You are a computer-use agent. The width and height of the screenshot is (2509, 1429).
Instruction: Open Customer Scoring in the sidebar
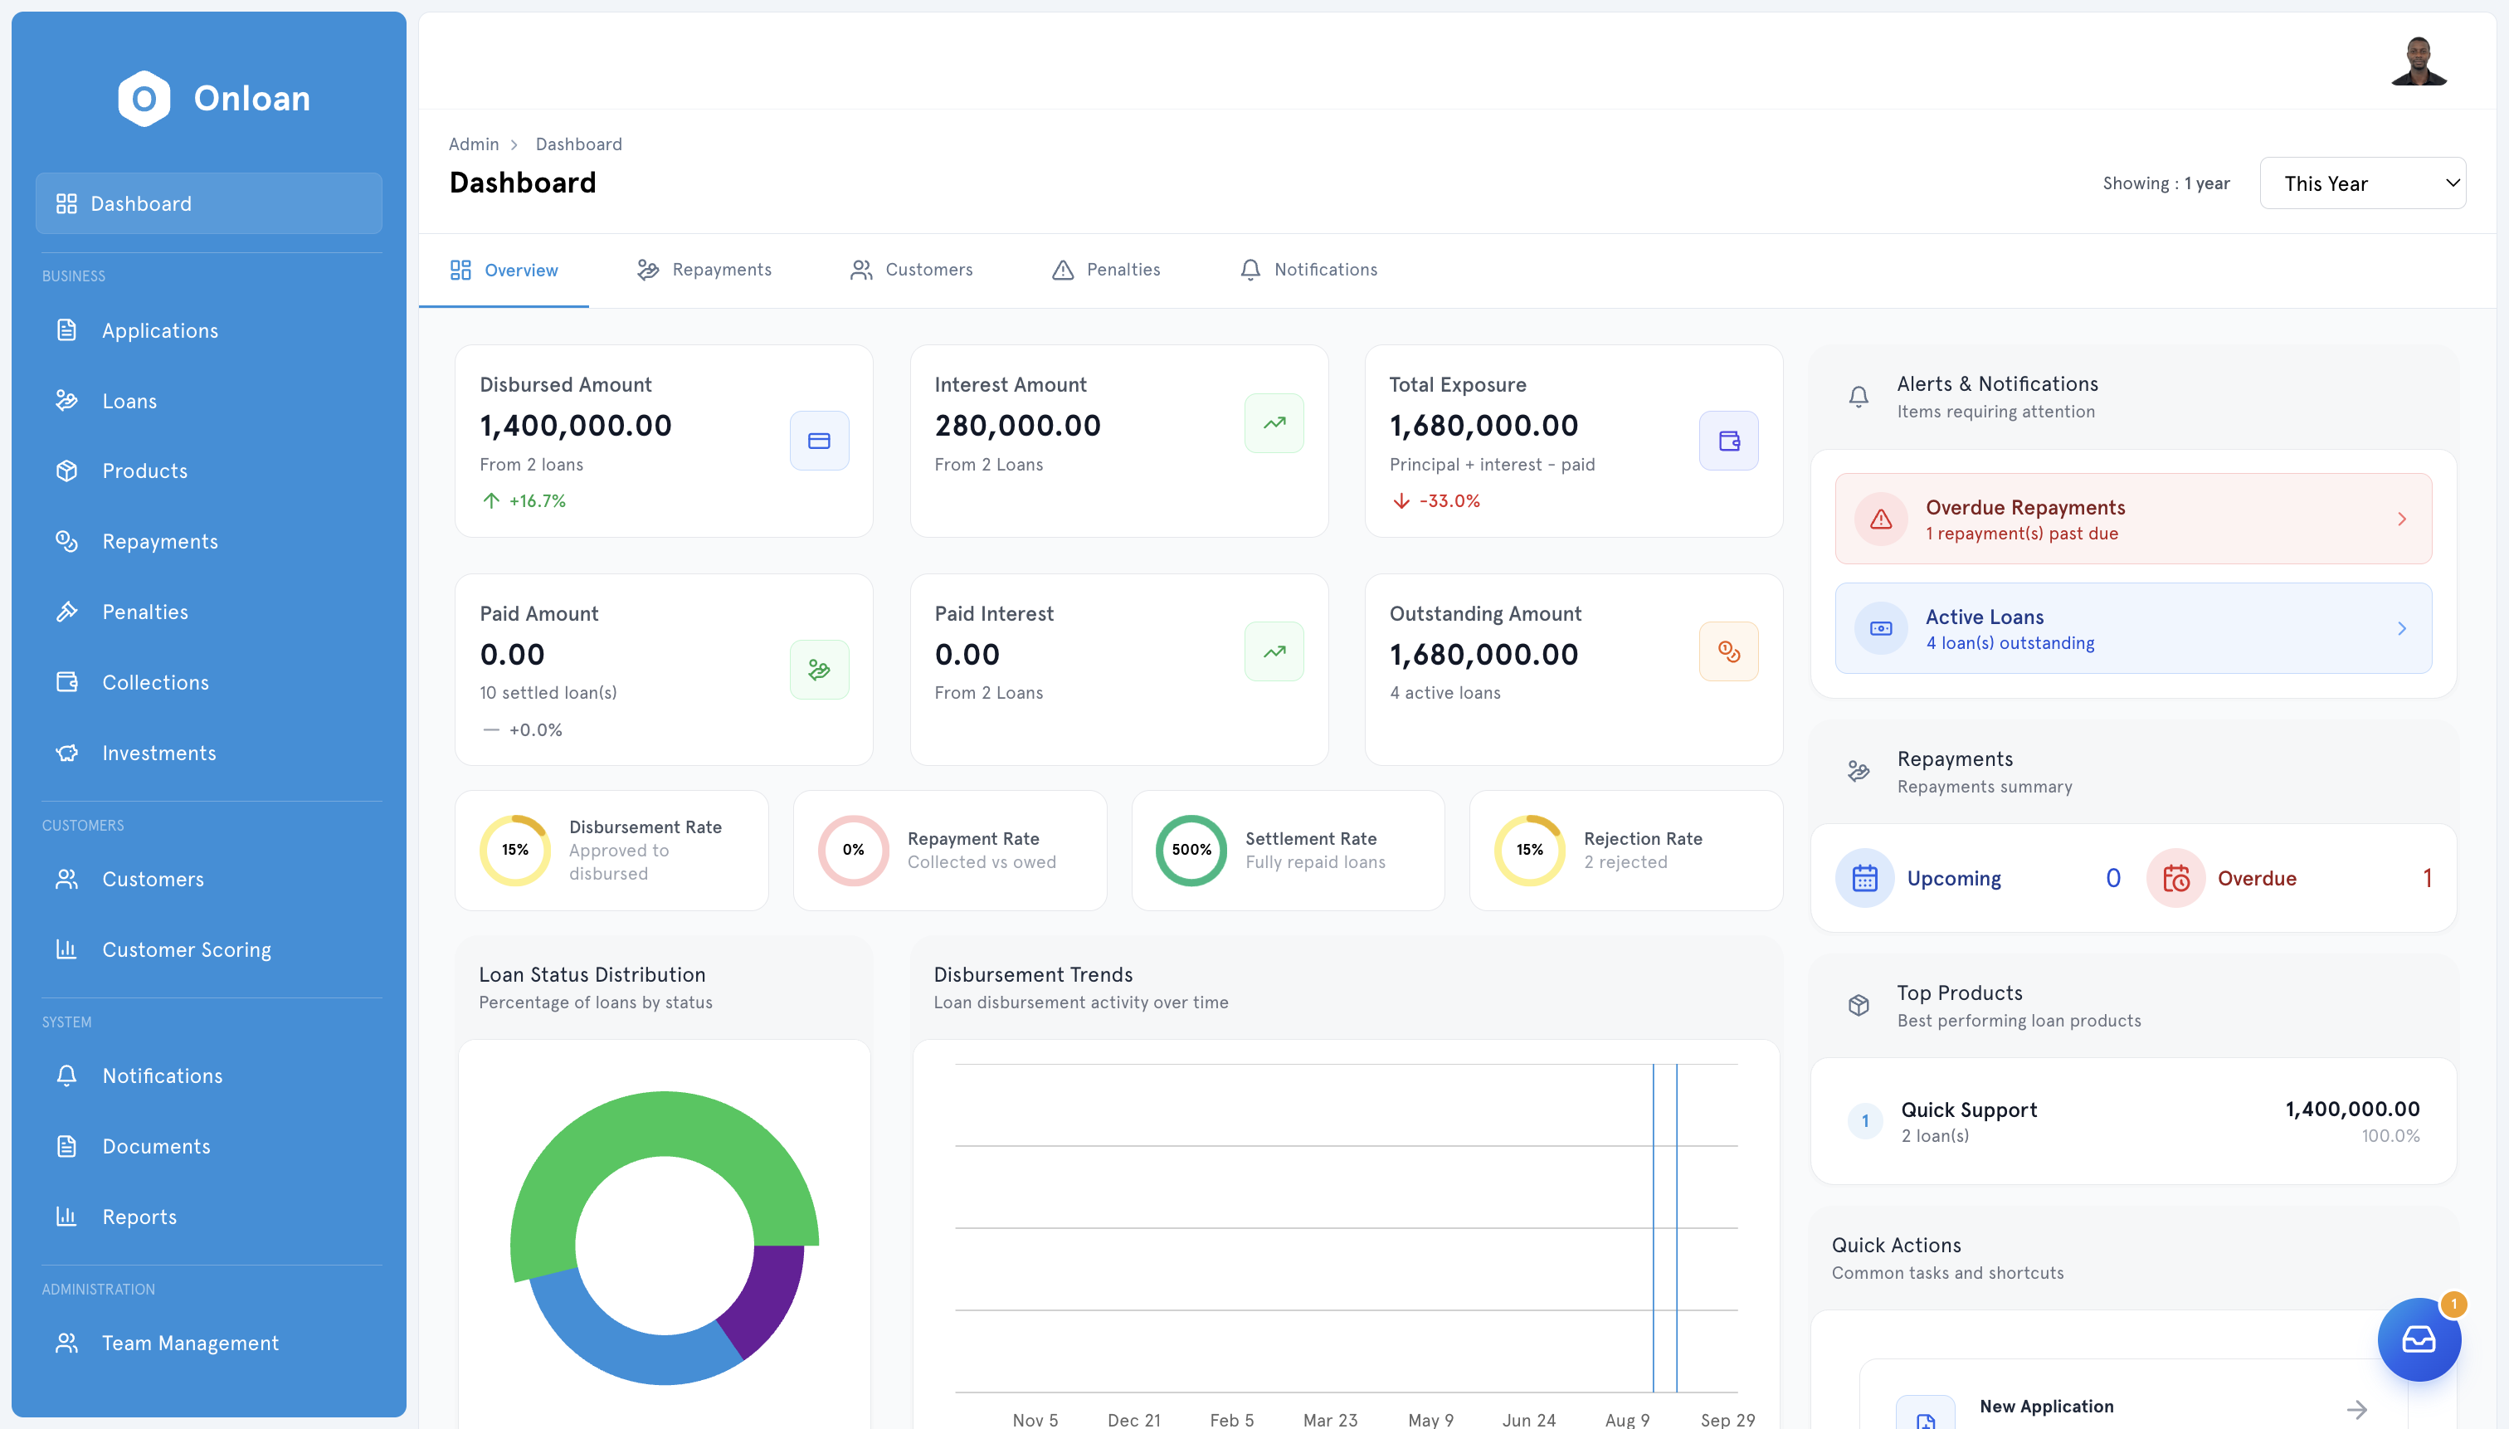(209, 950)
